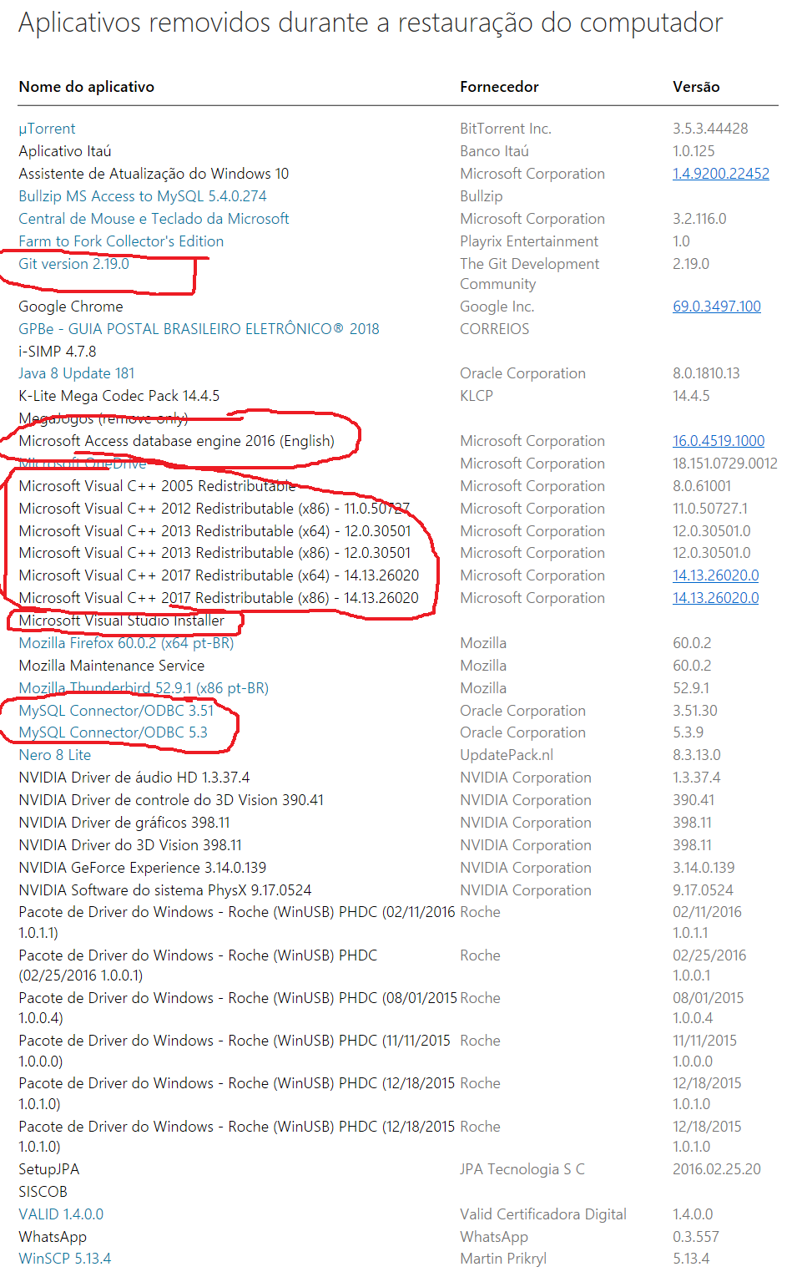Select the CORREIOS vendor text
The image size is (807, 1277).
(494, 329)
